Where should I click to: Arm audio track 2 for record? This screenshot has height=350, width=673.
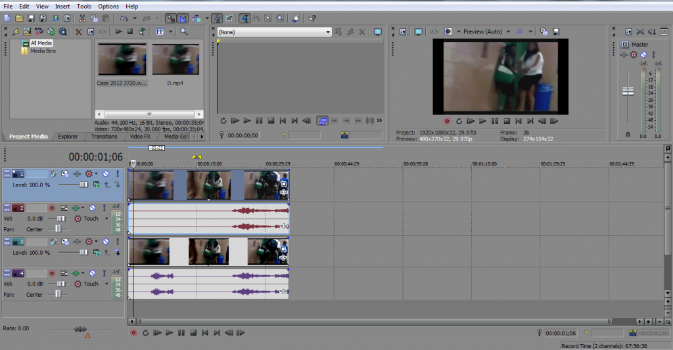[x=52, y=208]
